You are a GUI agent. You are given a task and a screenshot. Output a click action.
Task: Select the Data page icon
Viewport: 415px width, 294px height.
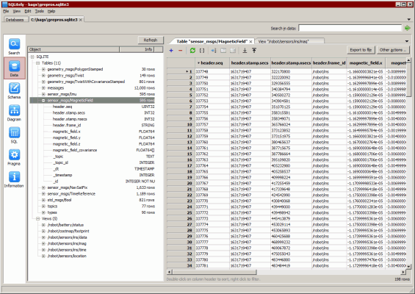click(x=14, y=68)
